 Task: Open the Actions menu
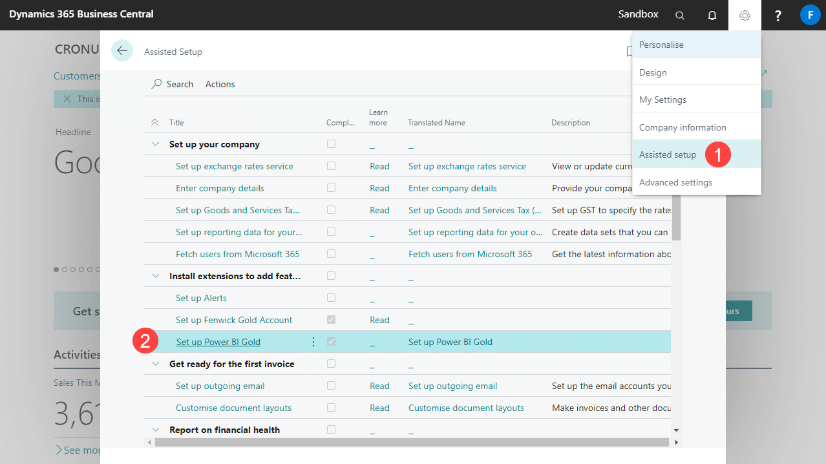[x=220, y=84]
